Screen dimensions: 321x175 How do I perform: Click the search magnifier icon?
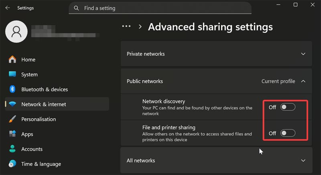coord(77,8)
